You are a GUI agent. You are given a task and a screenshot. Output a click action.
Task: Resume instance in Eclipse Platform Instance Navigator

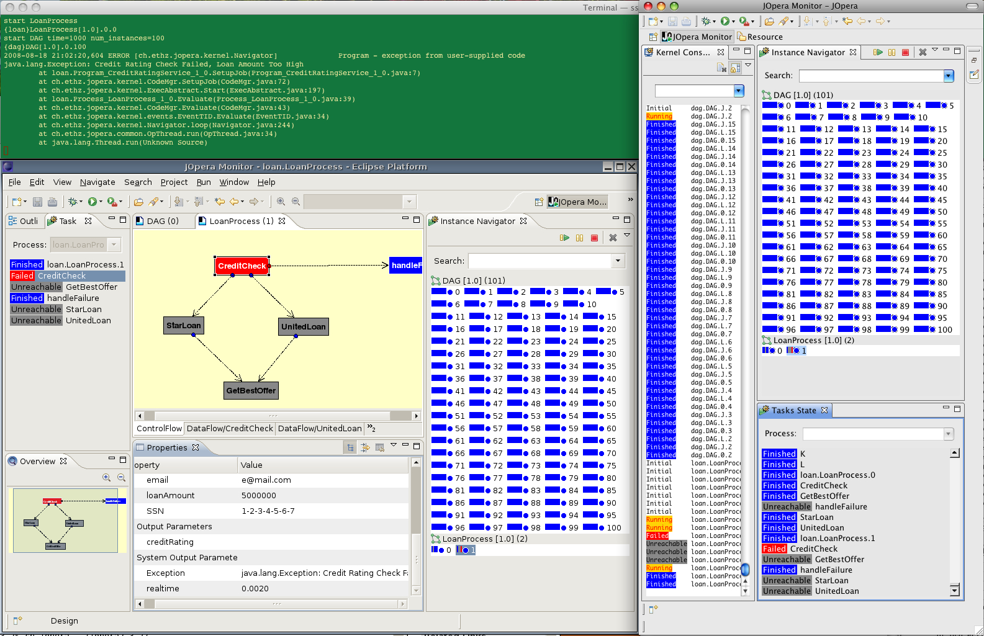(x=564, y=238)
